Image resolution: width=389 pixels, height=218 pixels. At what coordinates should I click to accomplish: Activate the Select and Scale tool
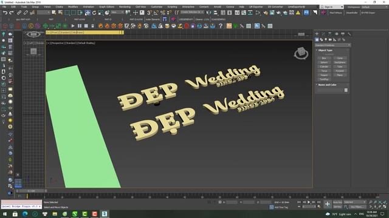(101, 13)
